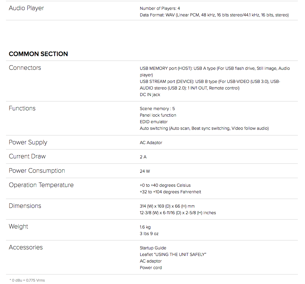Select the AC Adaptor value
The width and height of the screenshot is (305, 284).
[x=151, y=143]
